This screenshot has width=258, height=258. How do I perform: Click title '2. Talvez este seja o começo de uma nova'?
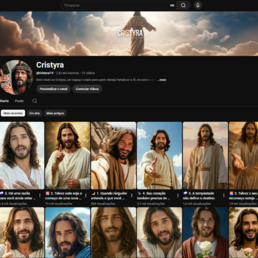pos(64,196)
